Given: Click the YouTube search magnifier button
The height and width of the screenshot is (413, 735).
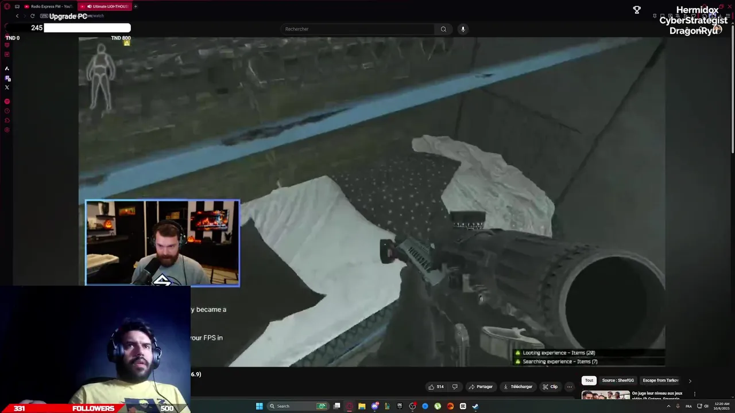Looking at the screenshot, I should (443, 29).
